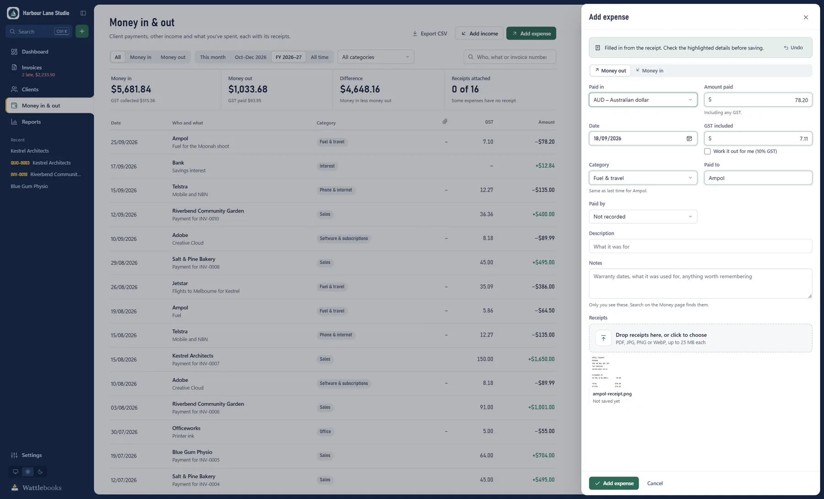This screenshot has width=824, height=499.
Task: Open the Paid in currency dropdown
Action: tap(643, 100)
